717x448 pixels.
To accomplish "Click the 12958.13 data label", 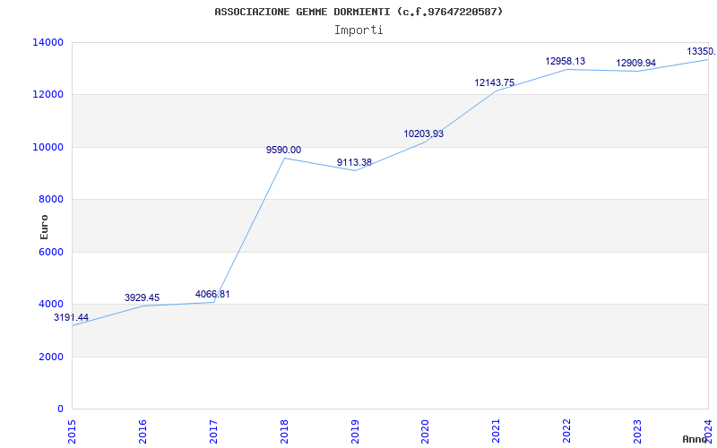I will [566, 61].
